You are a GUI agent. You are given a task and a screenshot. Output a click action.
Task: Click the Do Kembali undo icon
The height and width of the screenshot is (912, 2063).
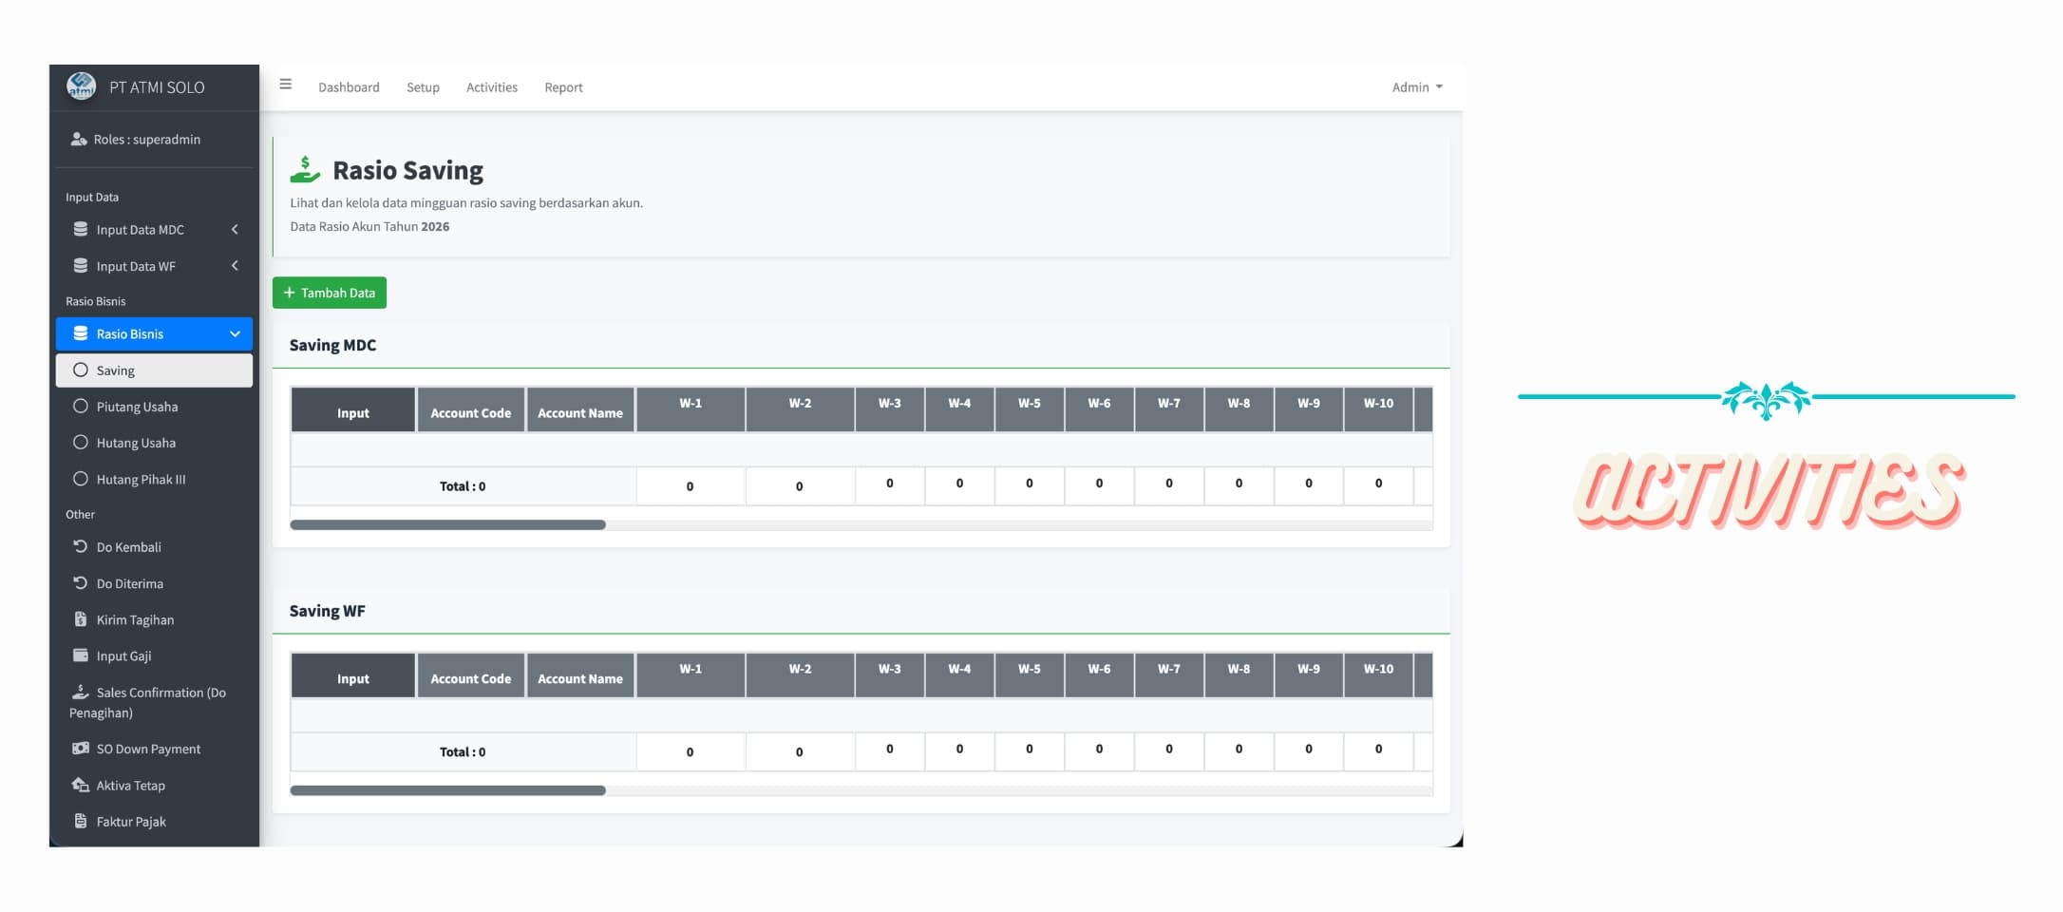(81, 546)
